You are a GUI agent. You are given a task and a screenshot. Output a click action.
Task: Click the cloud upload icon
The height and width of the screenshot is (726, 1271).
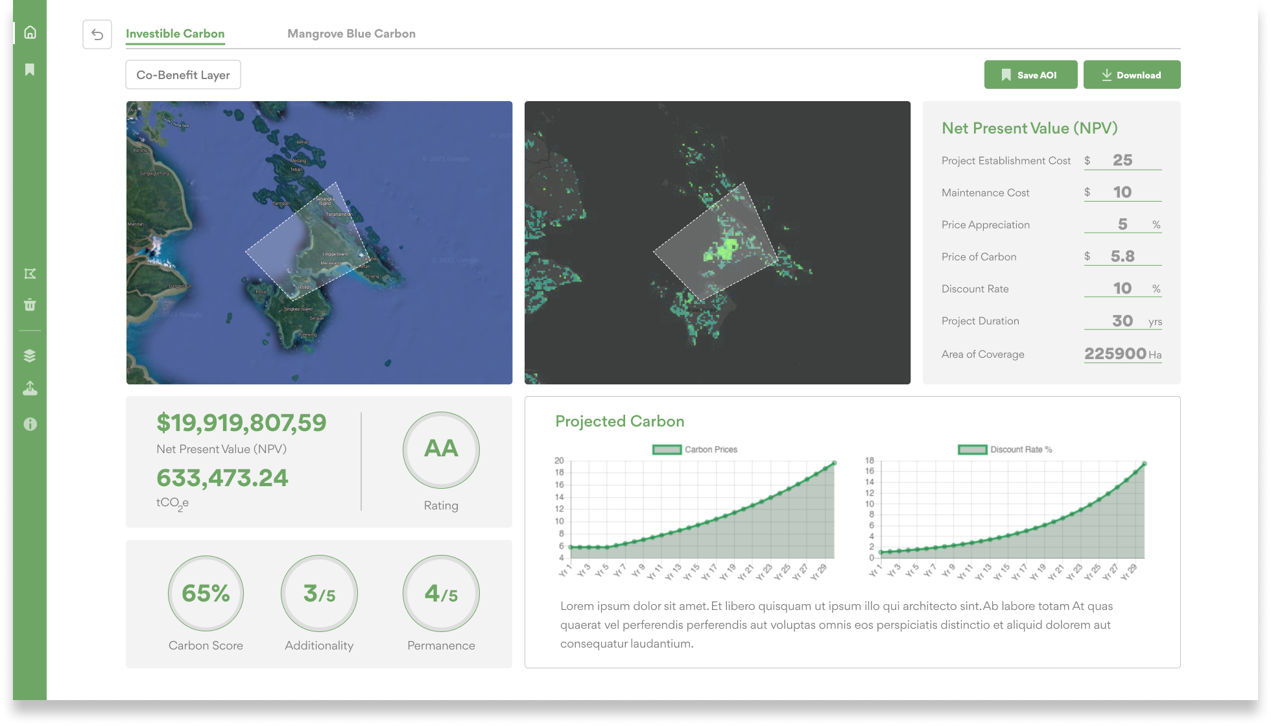[30, 389]
